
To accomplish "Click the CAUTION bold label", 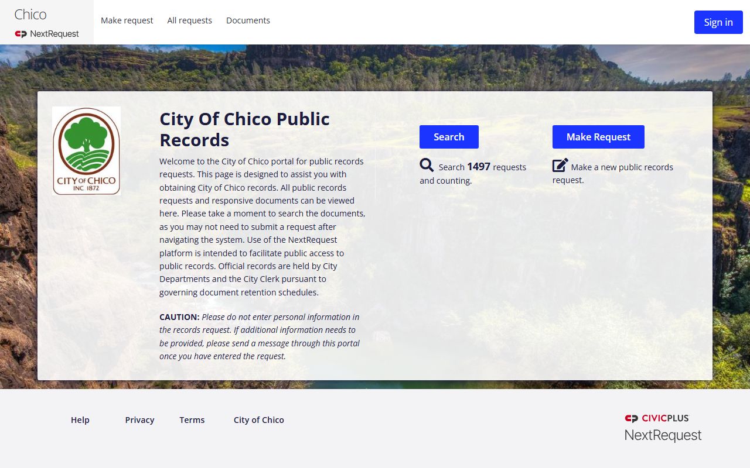I will coord(179,316).
